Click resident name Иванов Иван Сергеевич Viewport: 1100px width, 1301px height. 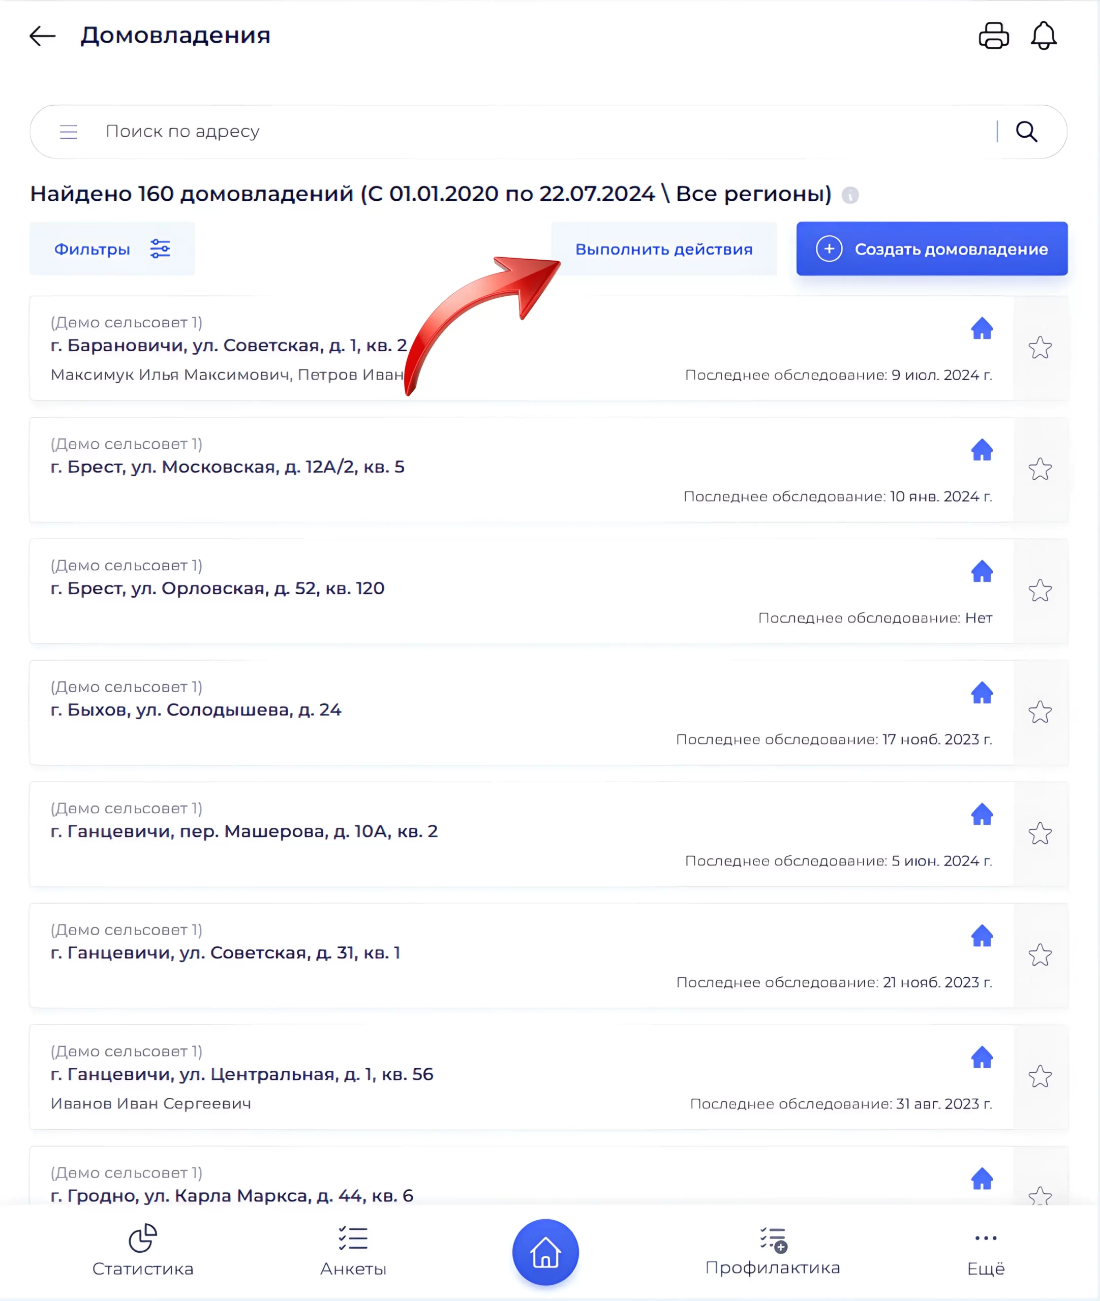[x=151, y=1104]
